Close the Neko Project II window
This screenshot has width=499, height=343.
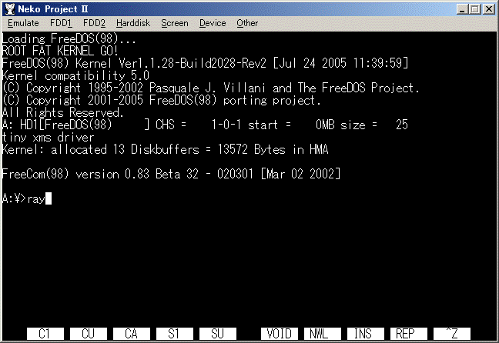[x=489, y=9]
